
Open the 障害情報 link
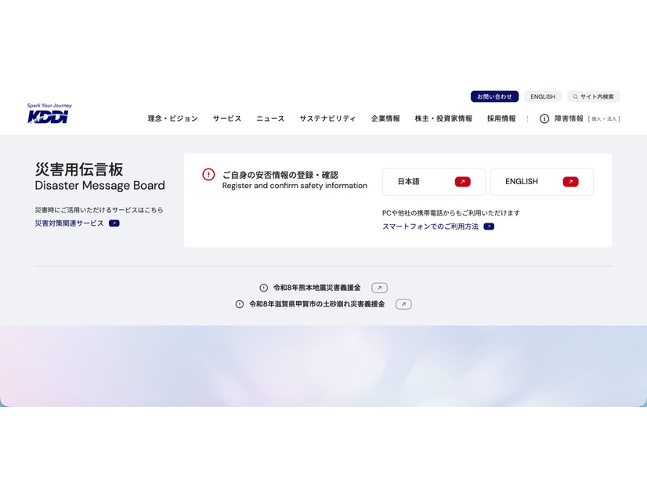point(569,118)
